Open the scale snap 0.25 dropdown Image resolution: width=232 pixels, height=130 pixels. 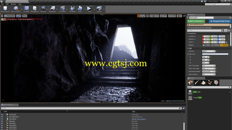173,16
